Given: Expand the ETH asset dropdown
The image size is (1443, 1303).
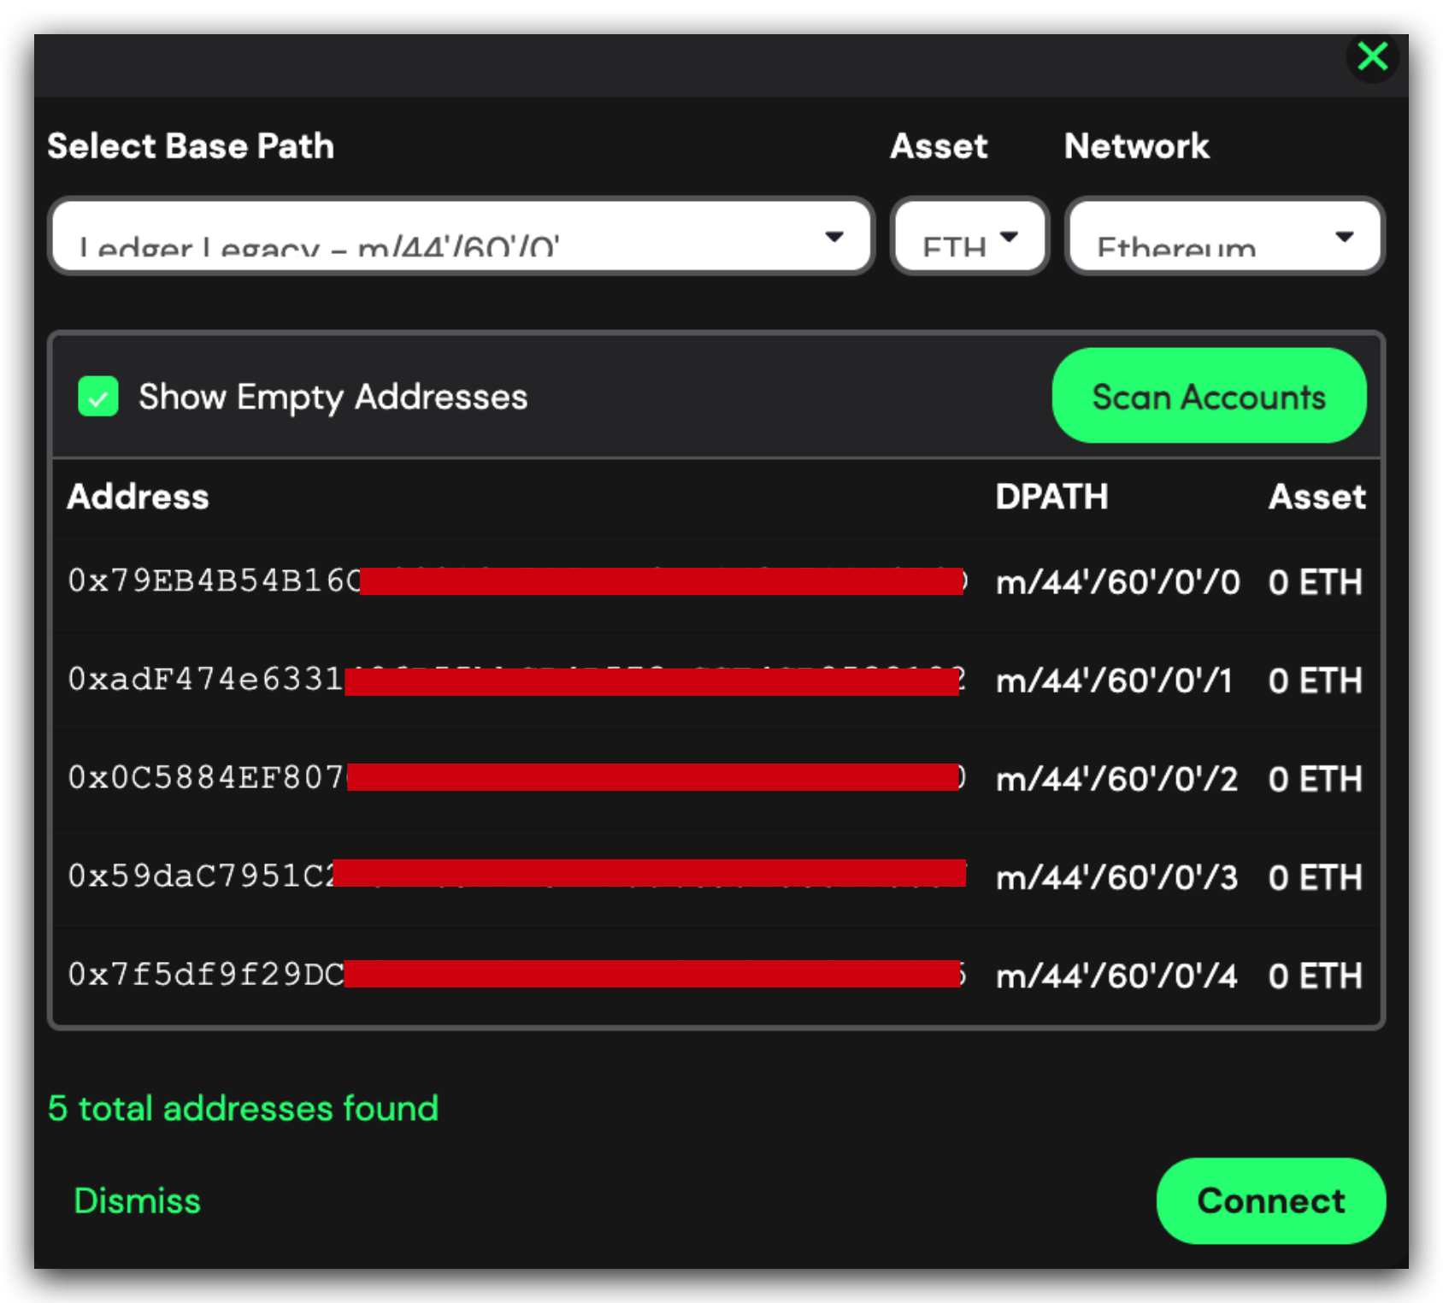Looking at the screenshot, I should pos(969,237).
